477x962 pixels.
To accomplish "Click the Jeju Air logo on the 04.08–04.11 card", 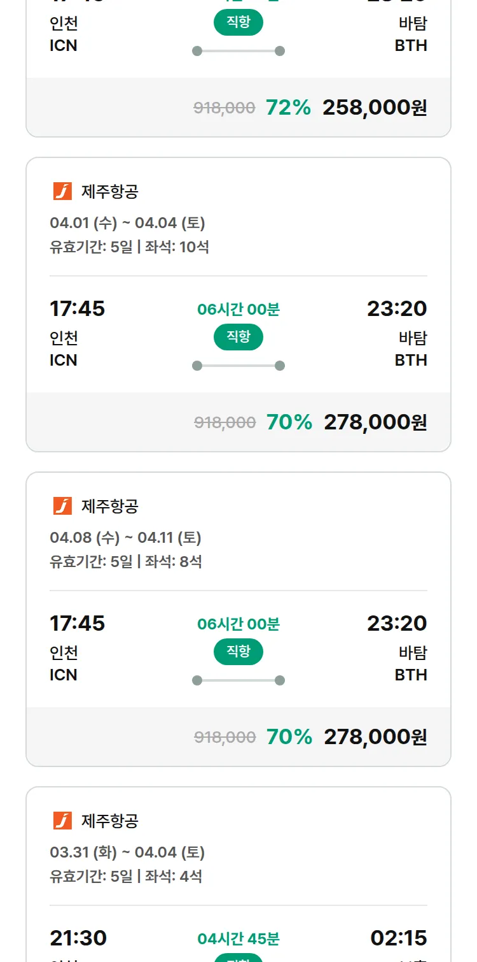I will click(x=62, y=506).
